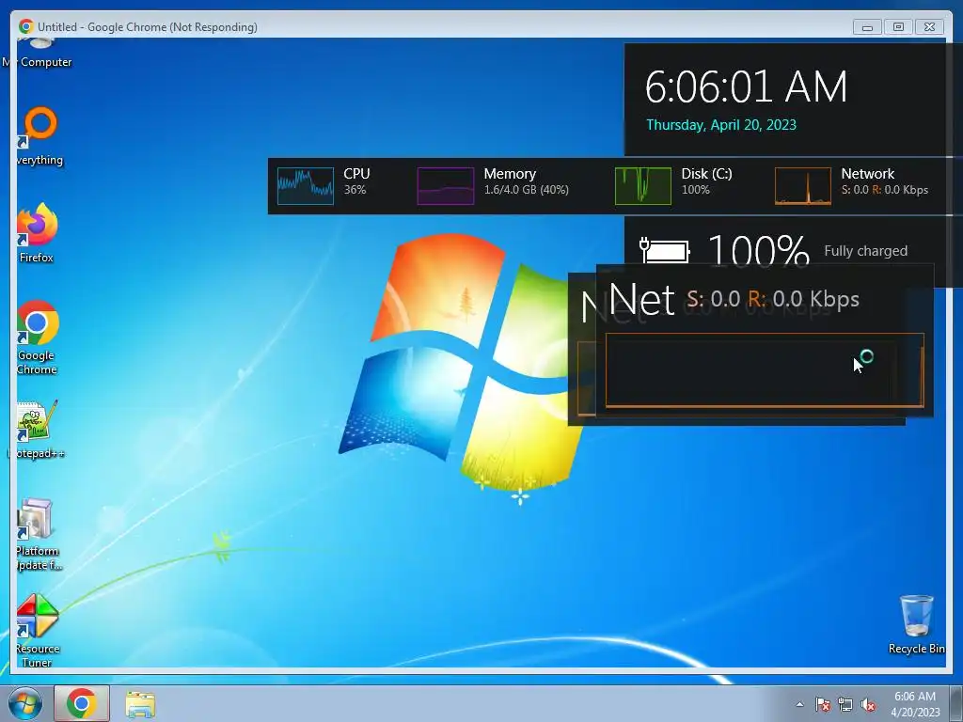Select the My Computer desktop icon

(x=38, y=54)
